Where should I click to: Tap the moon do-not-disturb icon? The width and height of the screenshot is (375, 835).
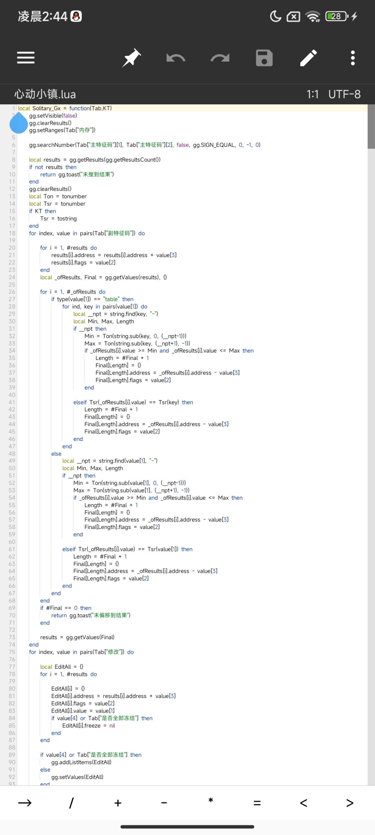coord(275,16)
